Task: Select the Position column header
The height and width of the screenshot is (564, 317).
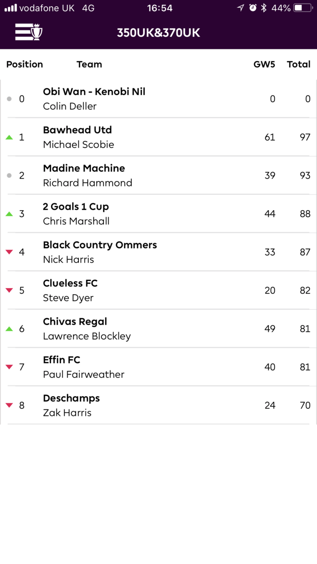Action: point(24,64)
